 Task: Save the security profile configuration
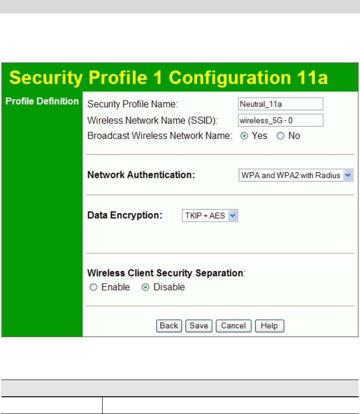(199, 326)
